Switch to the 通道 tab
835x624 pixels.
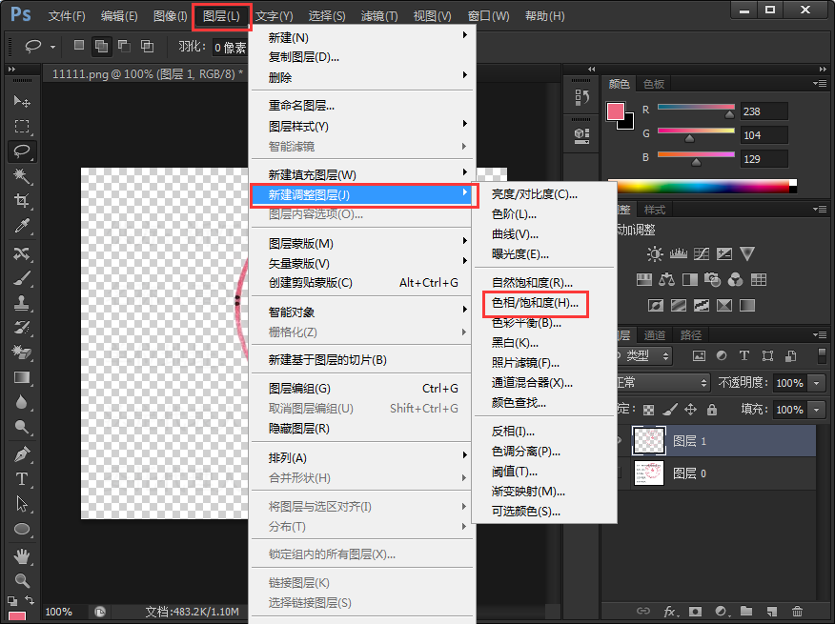655,335
